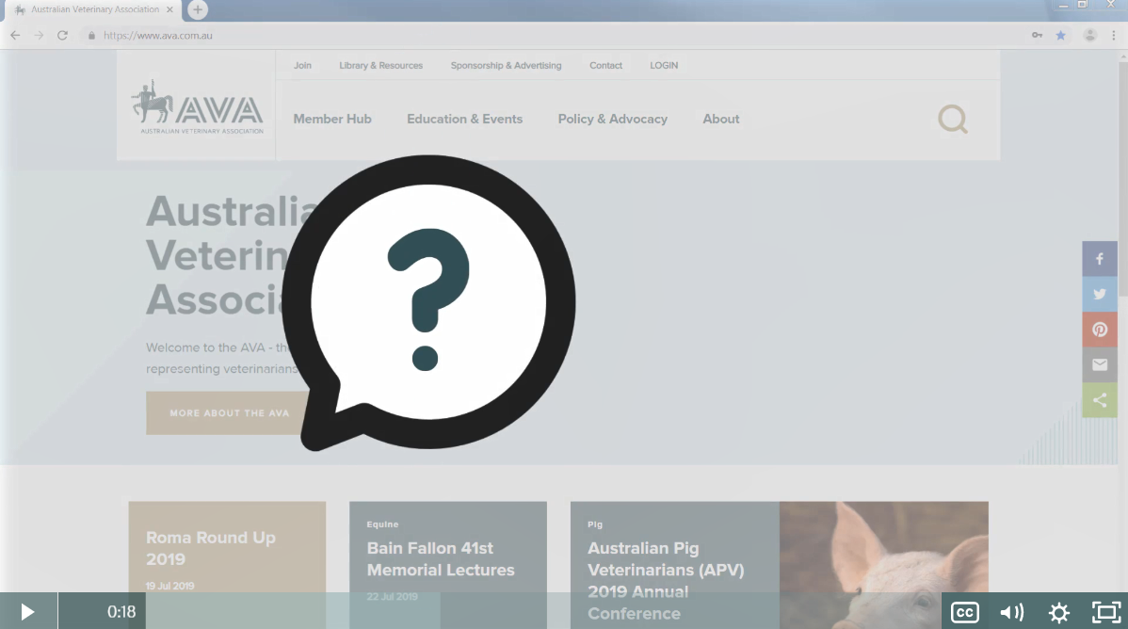Click the LOGIN link
The width and height of the screenshot is (1128, 629).
[x=663, y=66]
